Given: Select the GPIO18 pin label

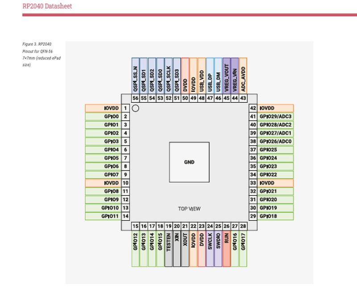Looking at the screenshot, I should click(275, 216).
